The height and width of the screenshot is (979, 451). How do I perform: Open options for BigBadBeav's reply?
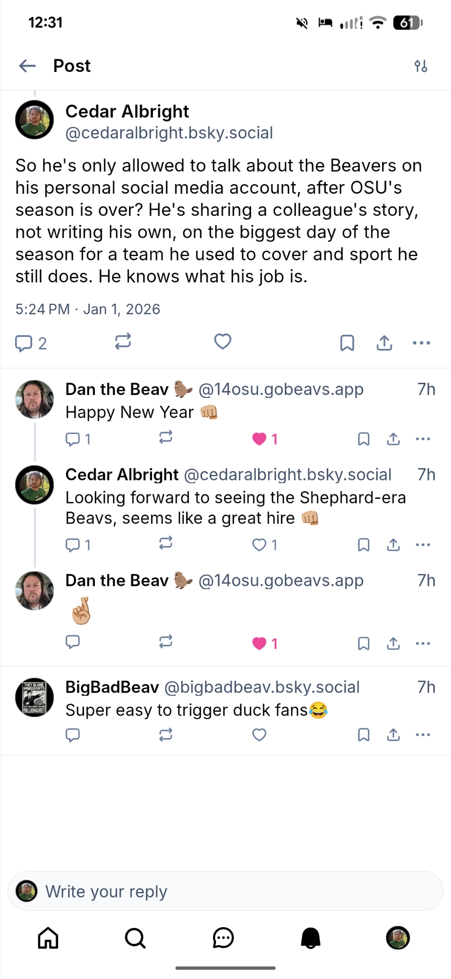pyautogui.click(x=423, y=735)
